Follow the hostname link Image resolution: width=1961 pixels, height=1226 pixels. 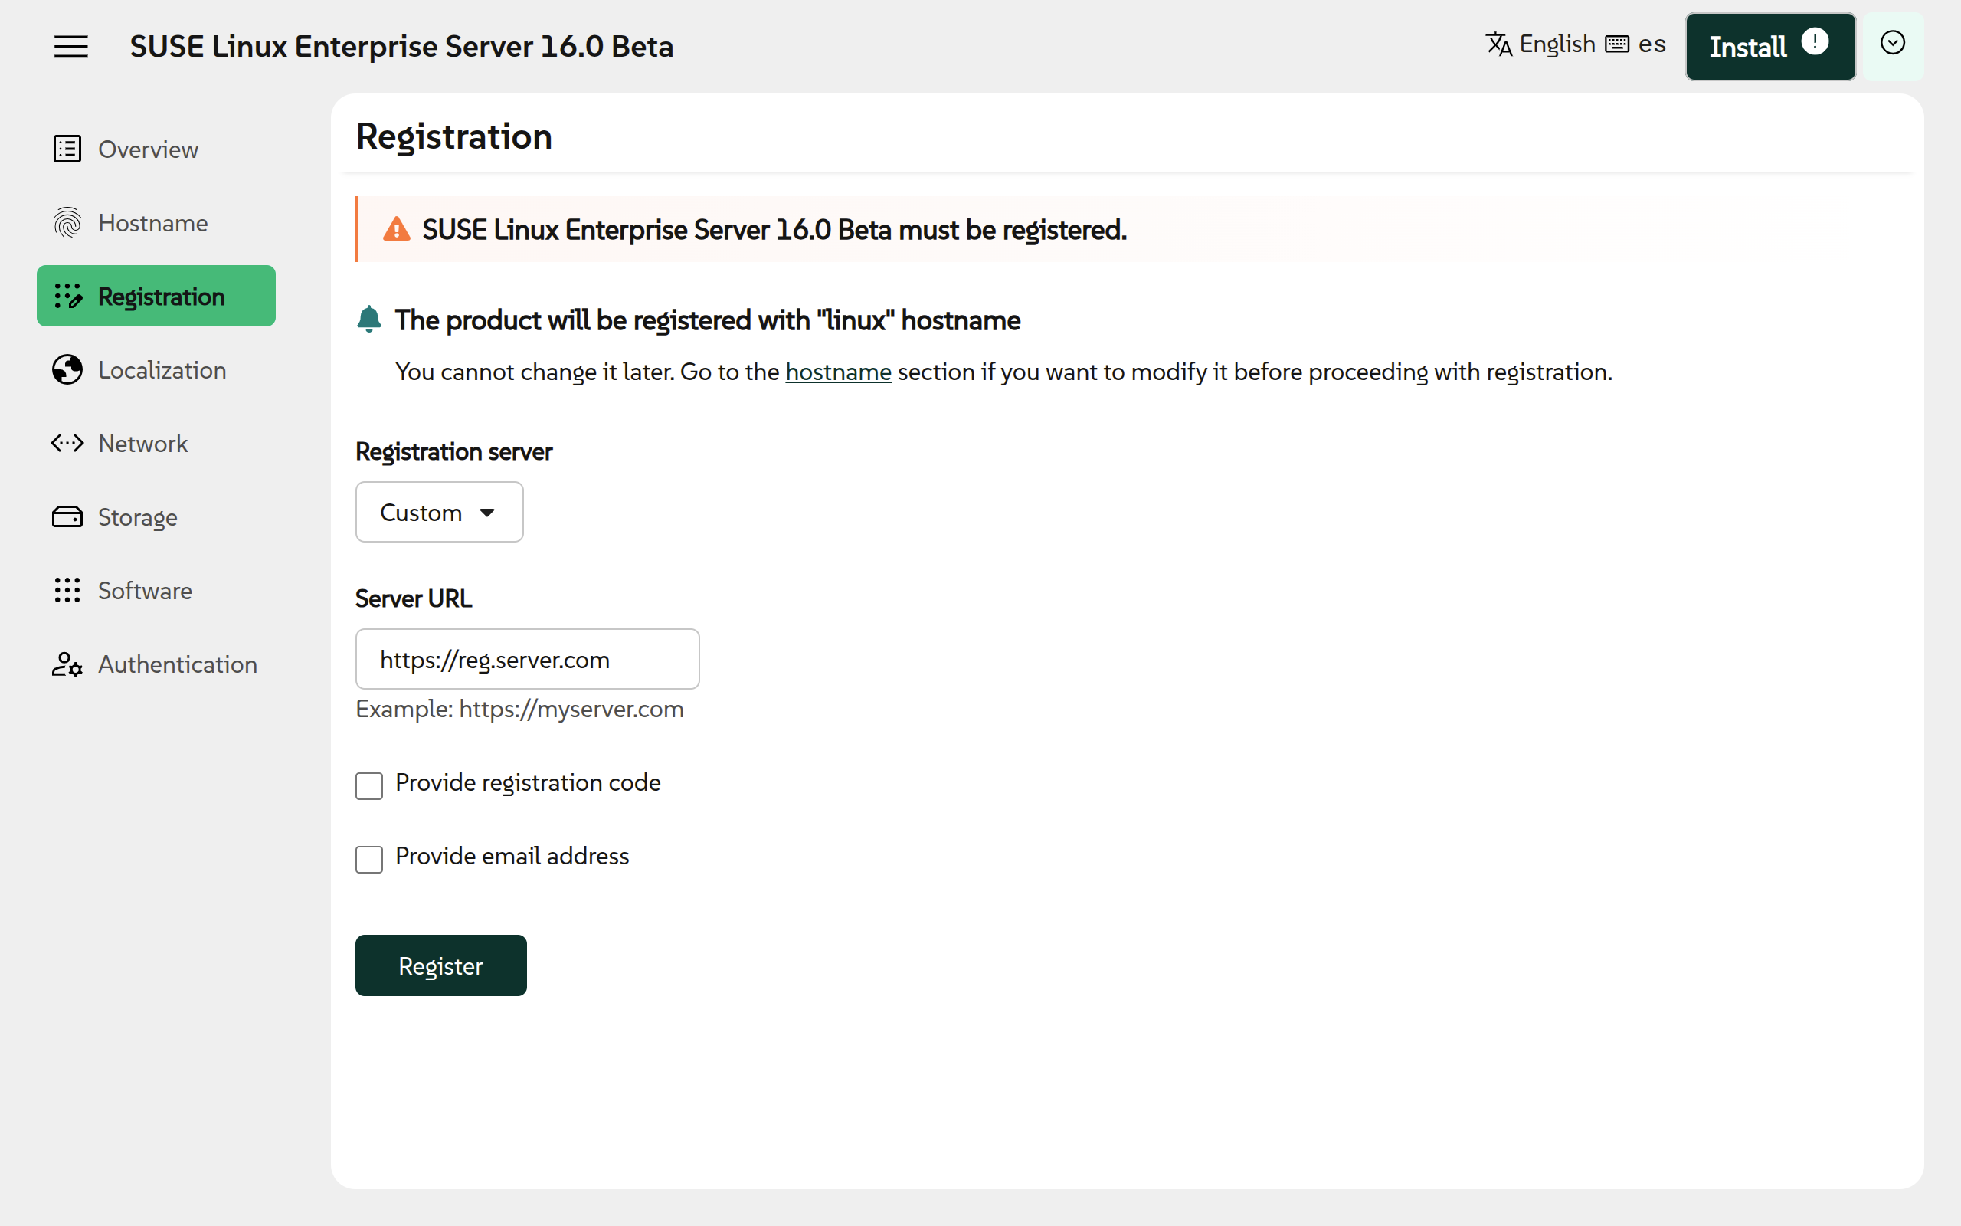pyautogui.click(x=838, y=372)
